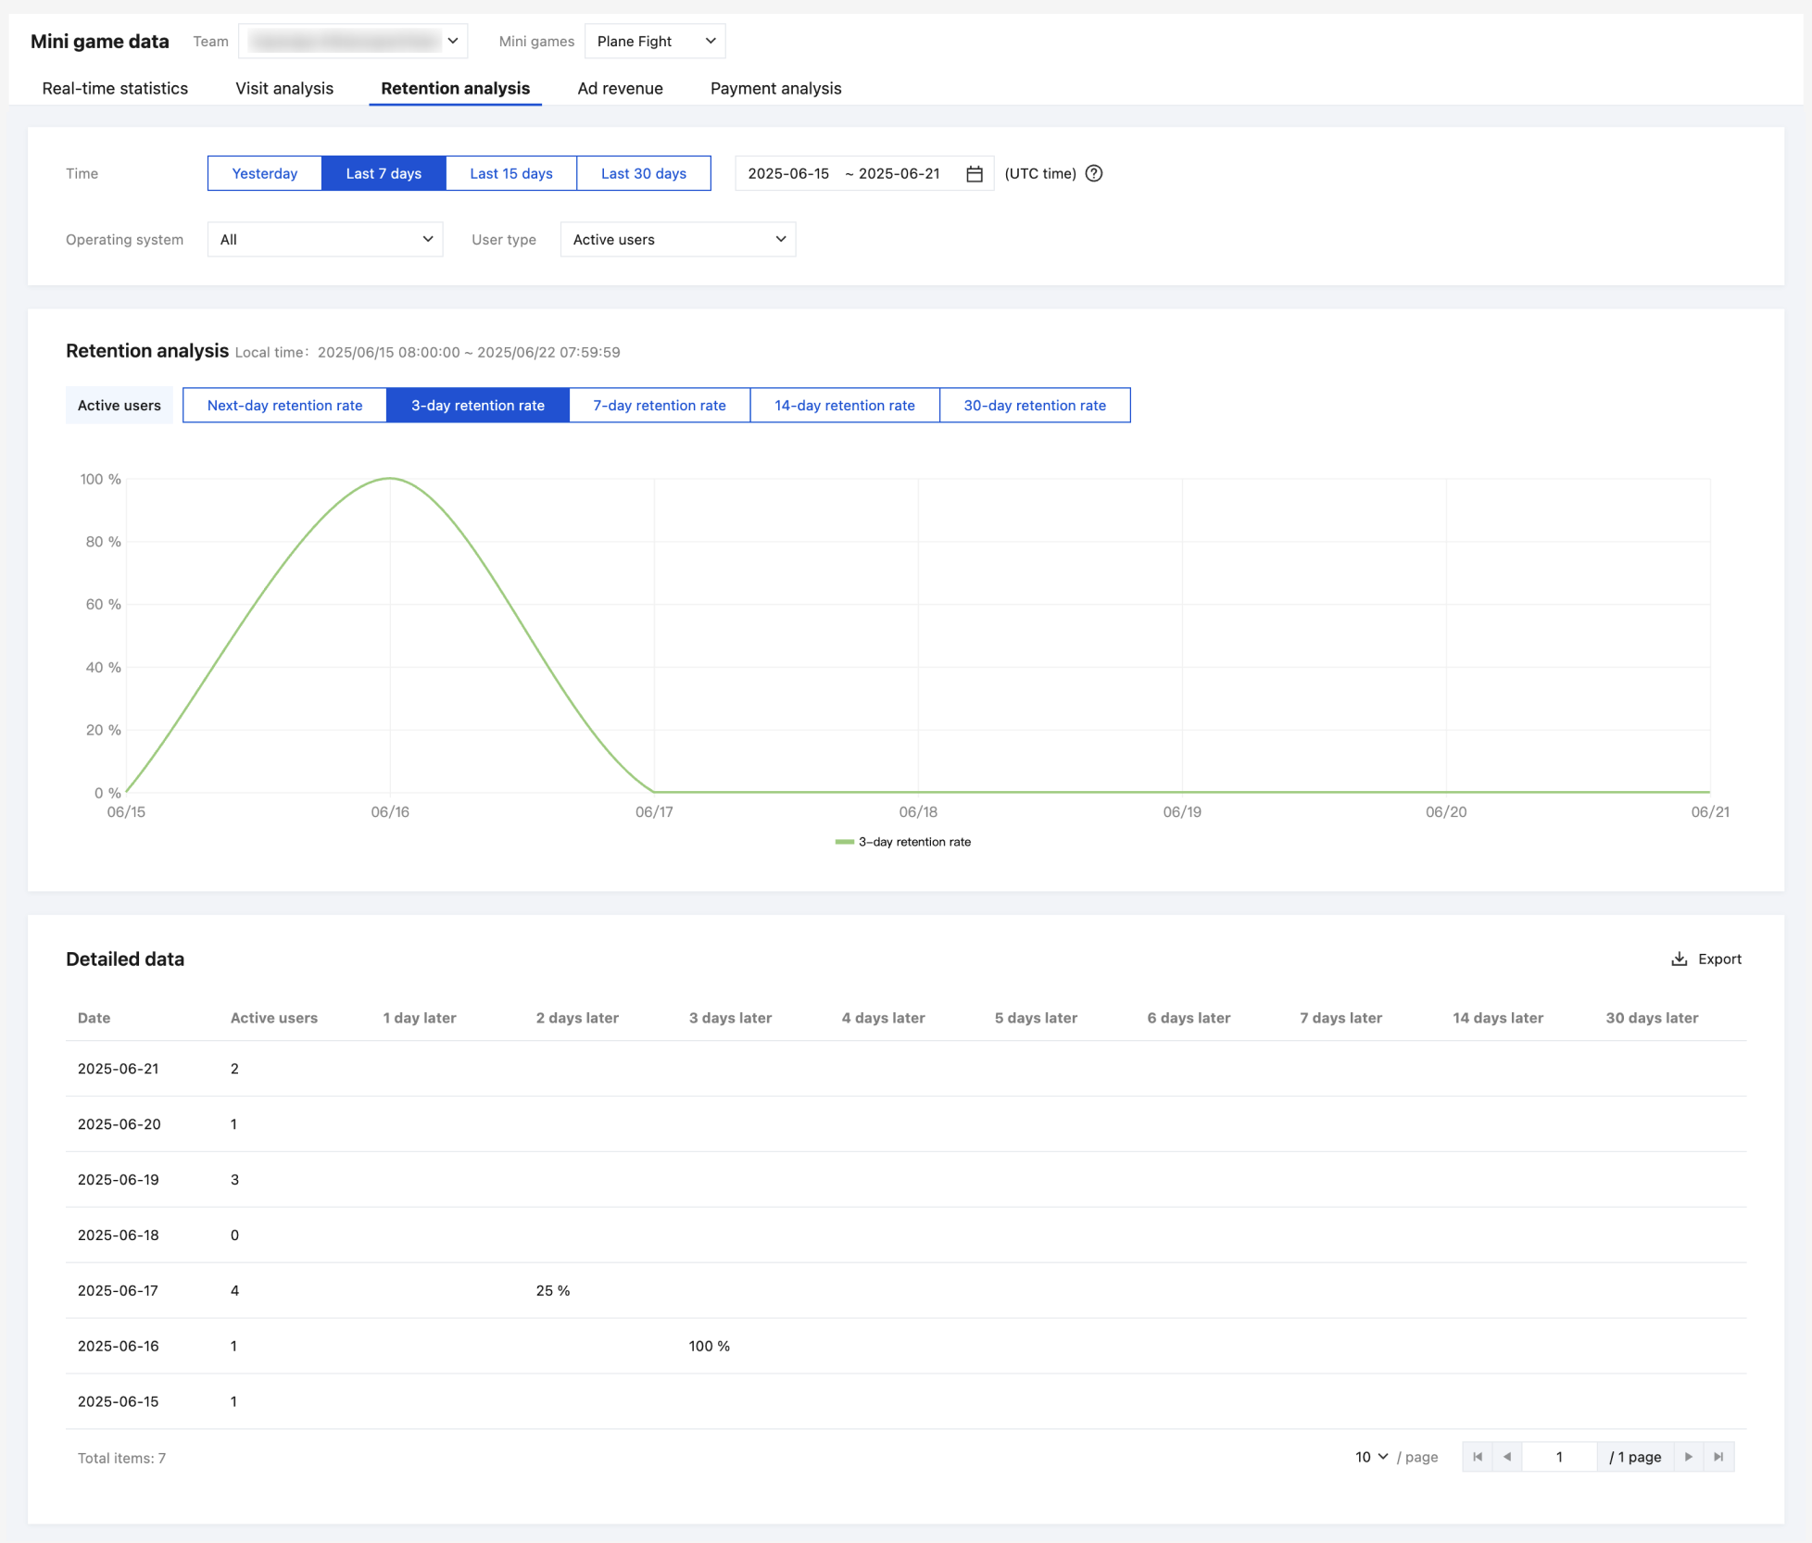
Task: Jump to last page arrow
Action: click(x=1718, y=1457)
